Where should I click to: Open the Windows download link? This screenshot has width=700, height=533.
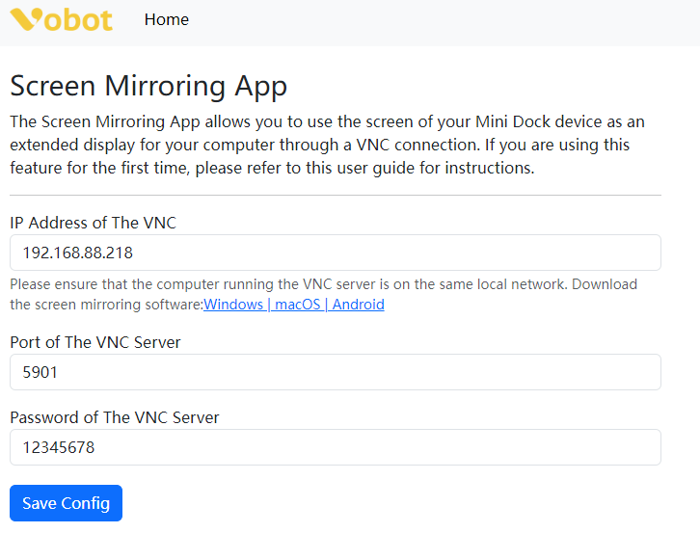[233, 305]
